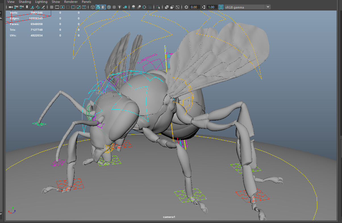Click the Image Plane icon
The width and height of the screenshot is (342, 223).
pos(32,7)
